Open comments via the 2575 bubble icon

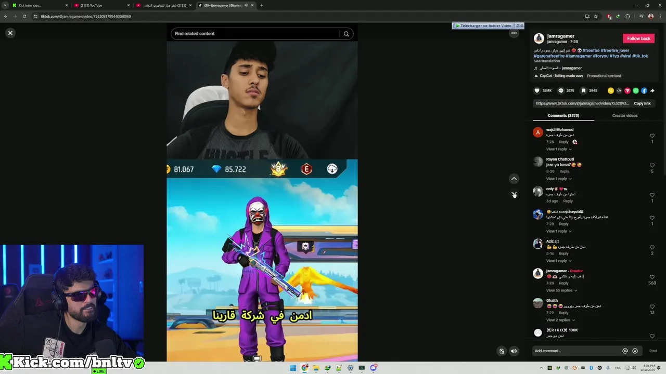[561, 90]
